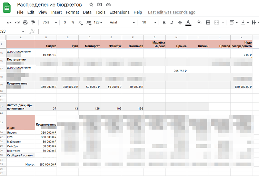Open the Format menu
The height and width of the screenshot is (176, 259).
pyautogui.click(x=72, y=12)
